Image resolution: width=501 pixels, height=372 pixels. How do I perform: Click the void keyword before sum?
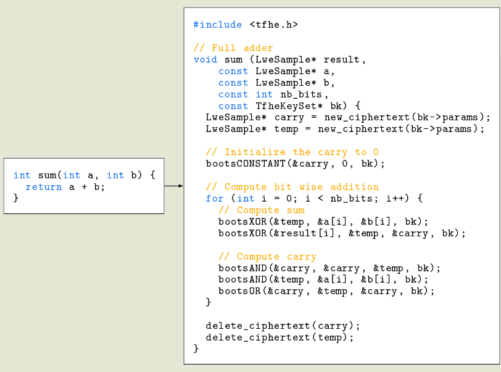(x=205, y=60)
